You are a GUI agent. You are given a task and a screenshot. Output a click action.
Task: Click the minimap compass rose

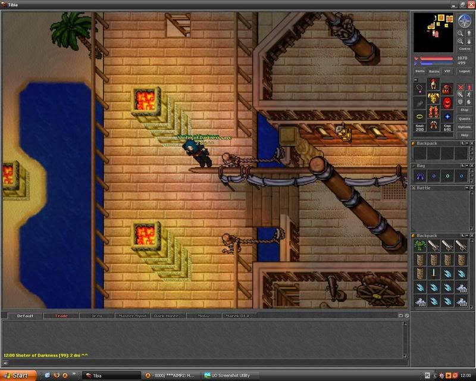pyautogui.click(x=464, y=21)
